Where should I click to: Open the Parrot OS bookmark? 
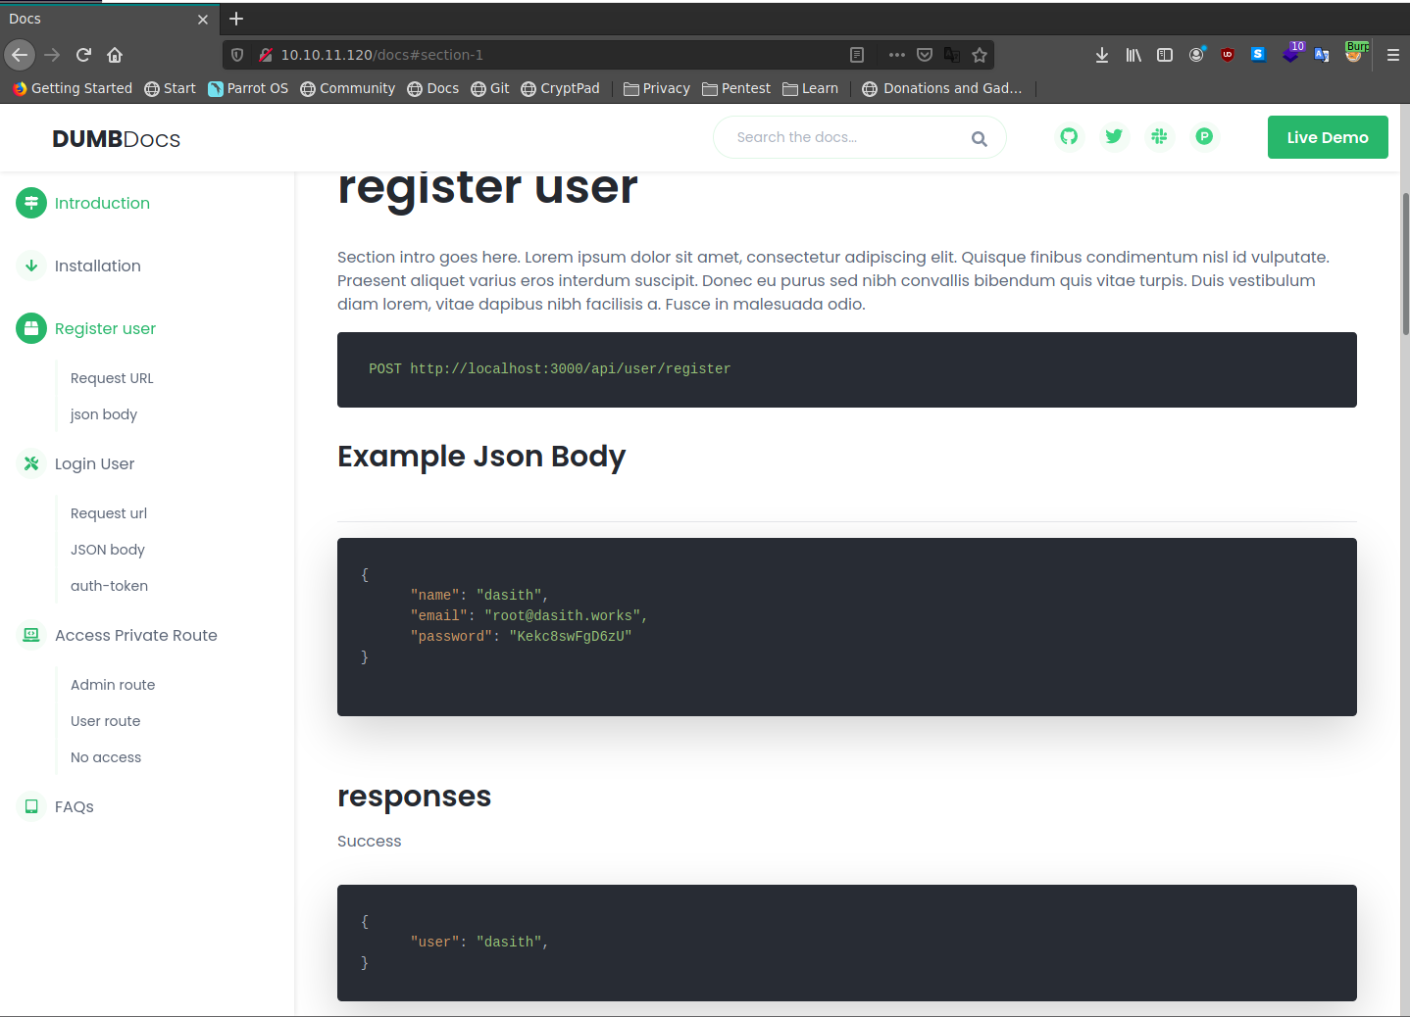(248, 88)
